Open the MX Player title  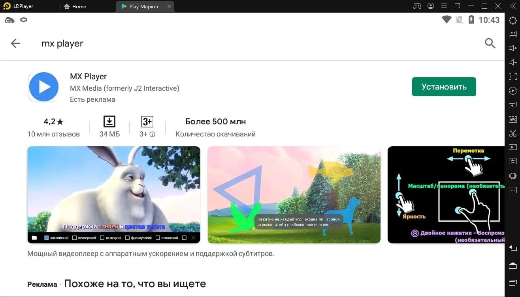pos(88,77)
